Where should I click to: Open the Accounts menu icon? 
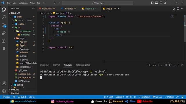[4, 83]
